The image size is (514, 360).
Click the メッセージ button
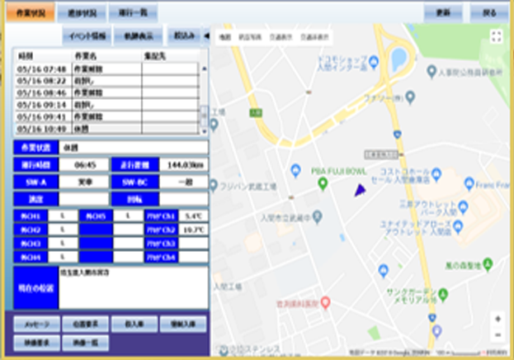pyautogui.click(x=31, y=322)
